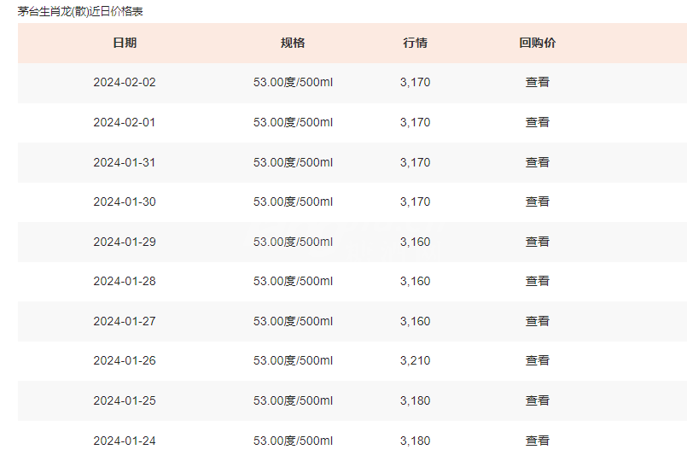687x473 pixels.
Task: Open 查看 link for 2024-01-25 row
Action: coord(537,400)
